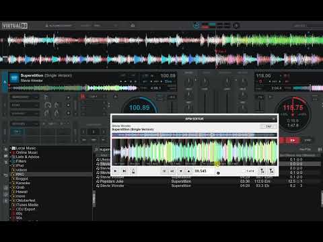Expand the iPod tree node

click(10, 165)
